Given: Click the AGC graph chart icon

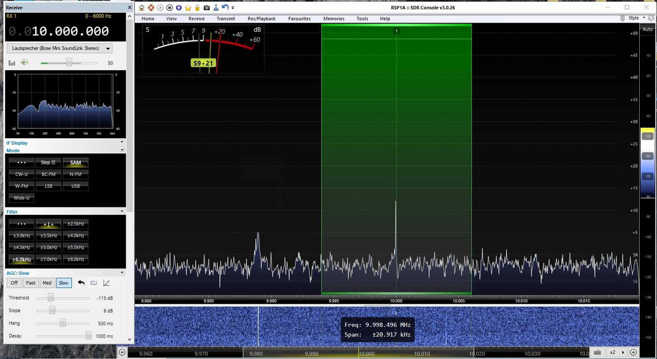Looking at the screenshot, I should click(x=107, y=283).
